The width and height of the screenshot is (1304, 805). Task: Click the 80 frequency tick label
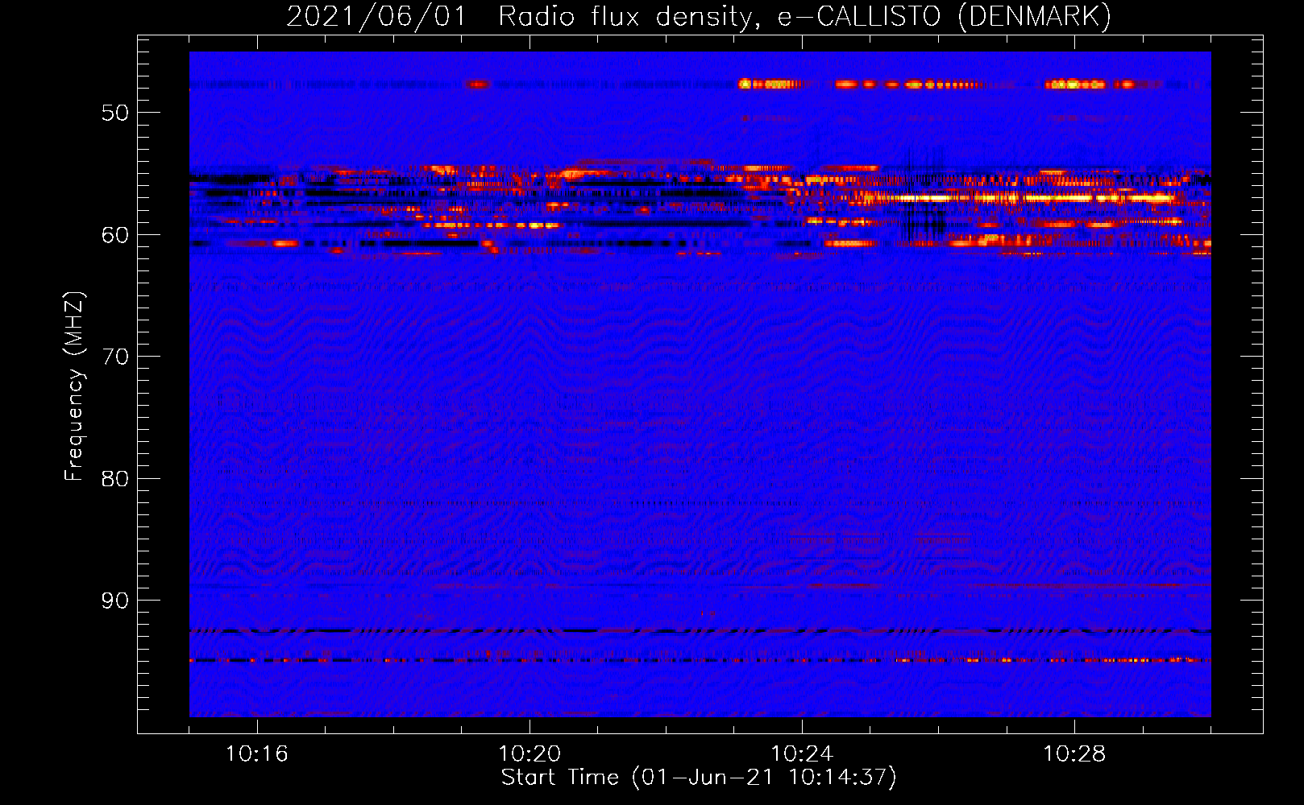115,479
